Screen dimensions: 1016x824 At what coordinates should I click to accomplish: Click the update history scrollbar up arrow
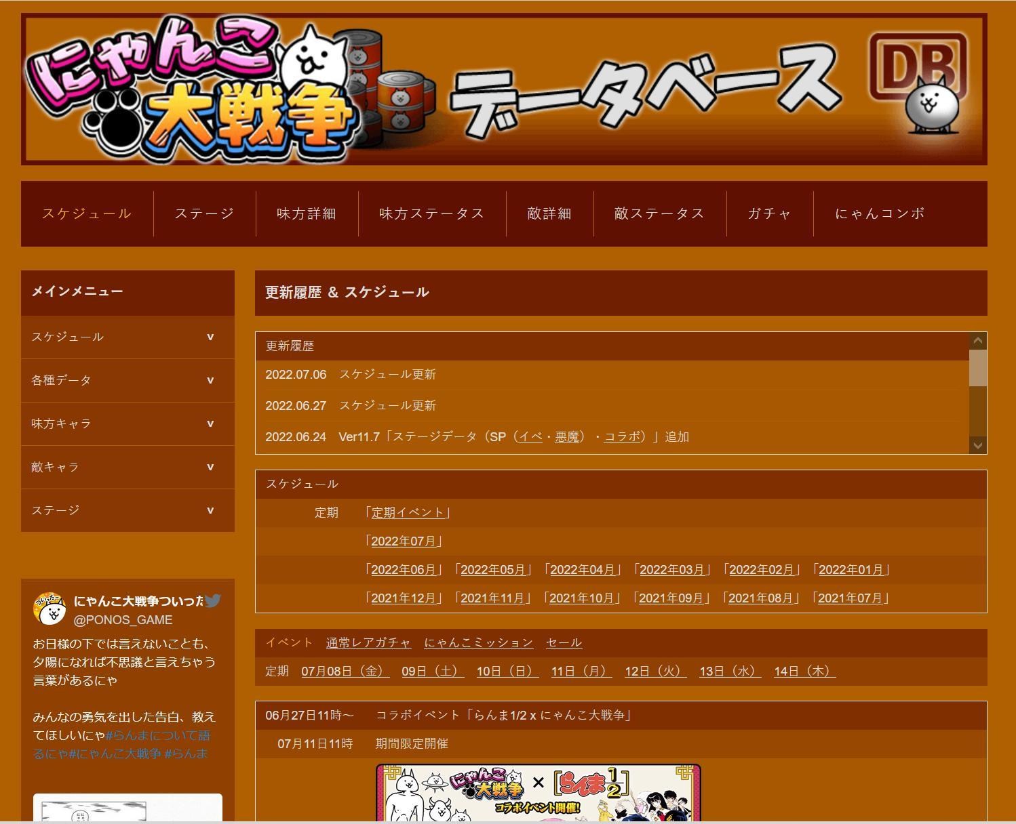point(978,340)
